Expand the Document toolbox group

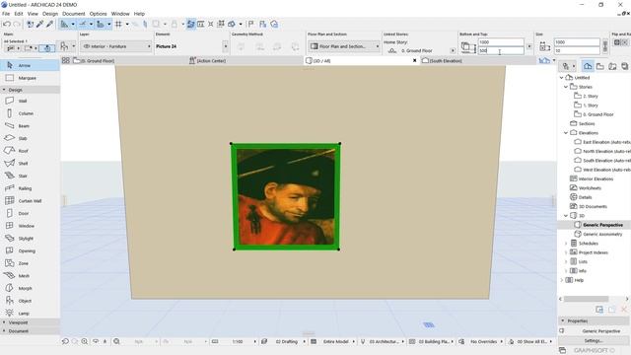click(x=4, y=331)
